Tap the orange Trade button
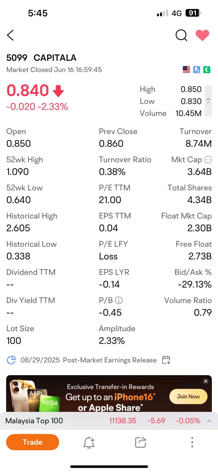This screenshot has width=218, height=472. tap(33, 442)
